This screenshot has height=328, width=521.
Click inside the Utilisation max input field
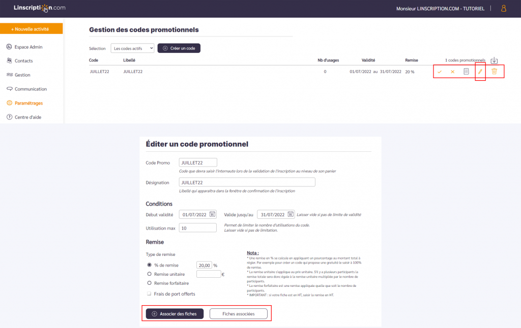pos(197,227)
